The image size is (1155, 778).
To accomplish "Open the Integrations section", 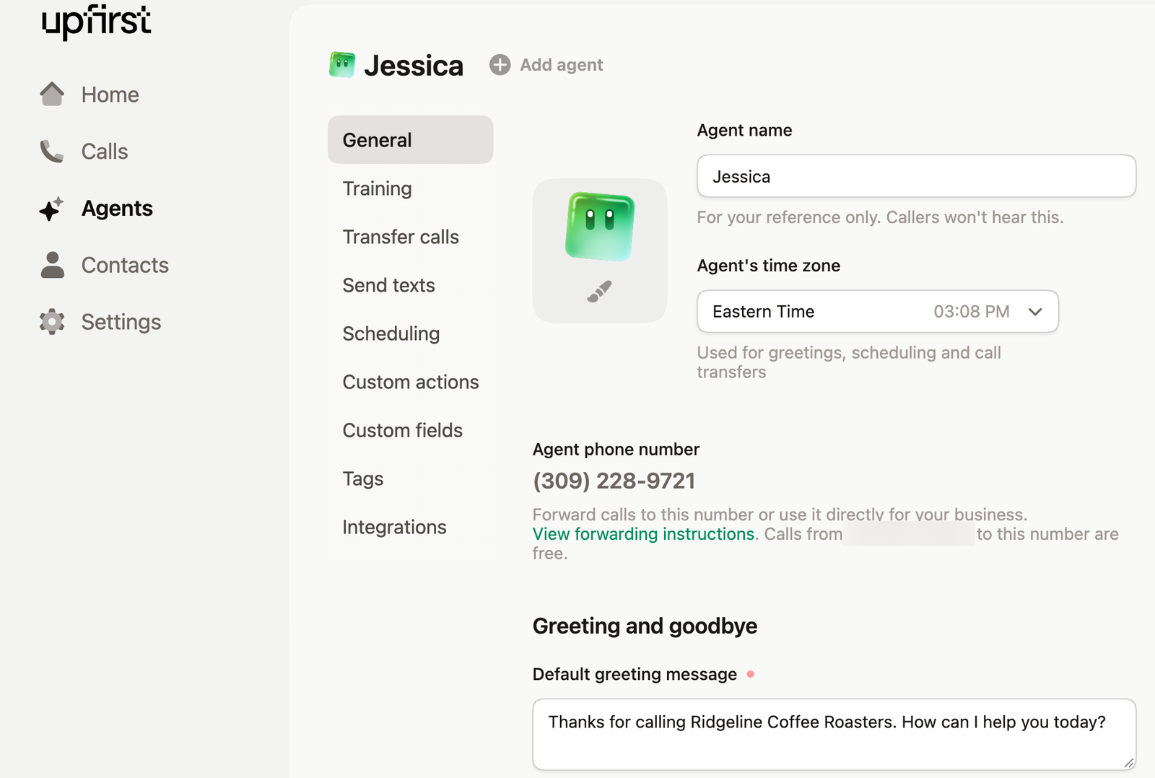I will click(394, 527).
